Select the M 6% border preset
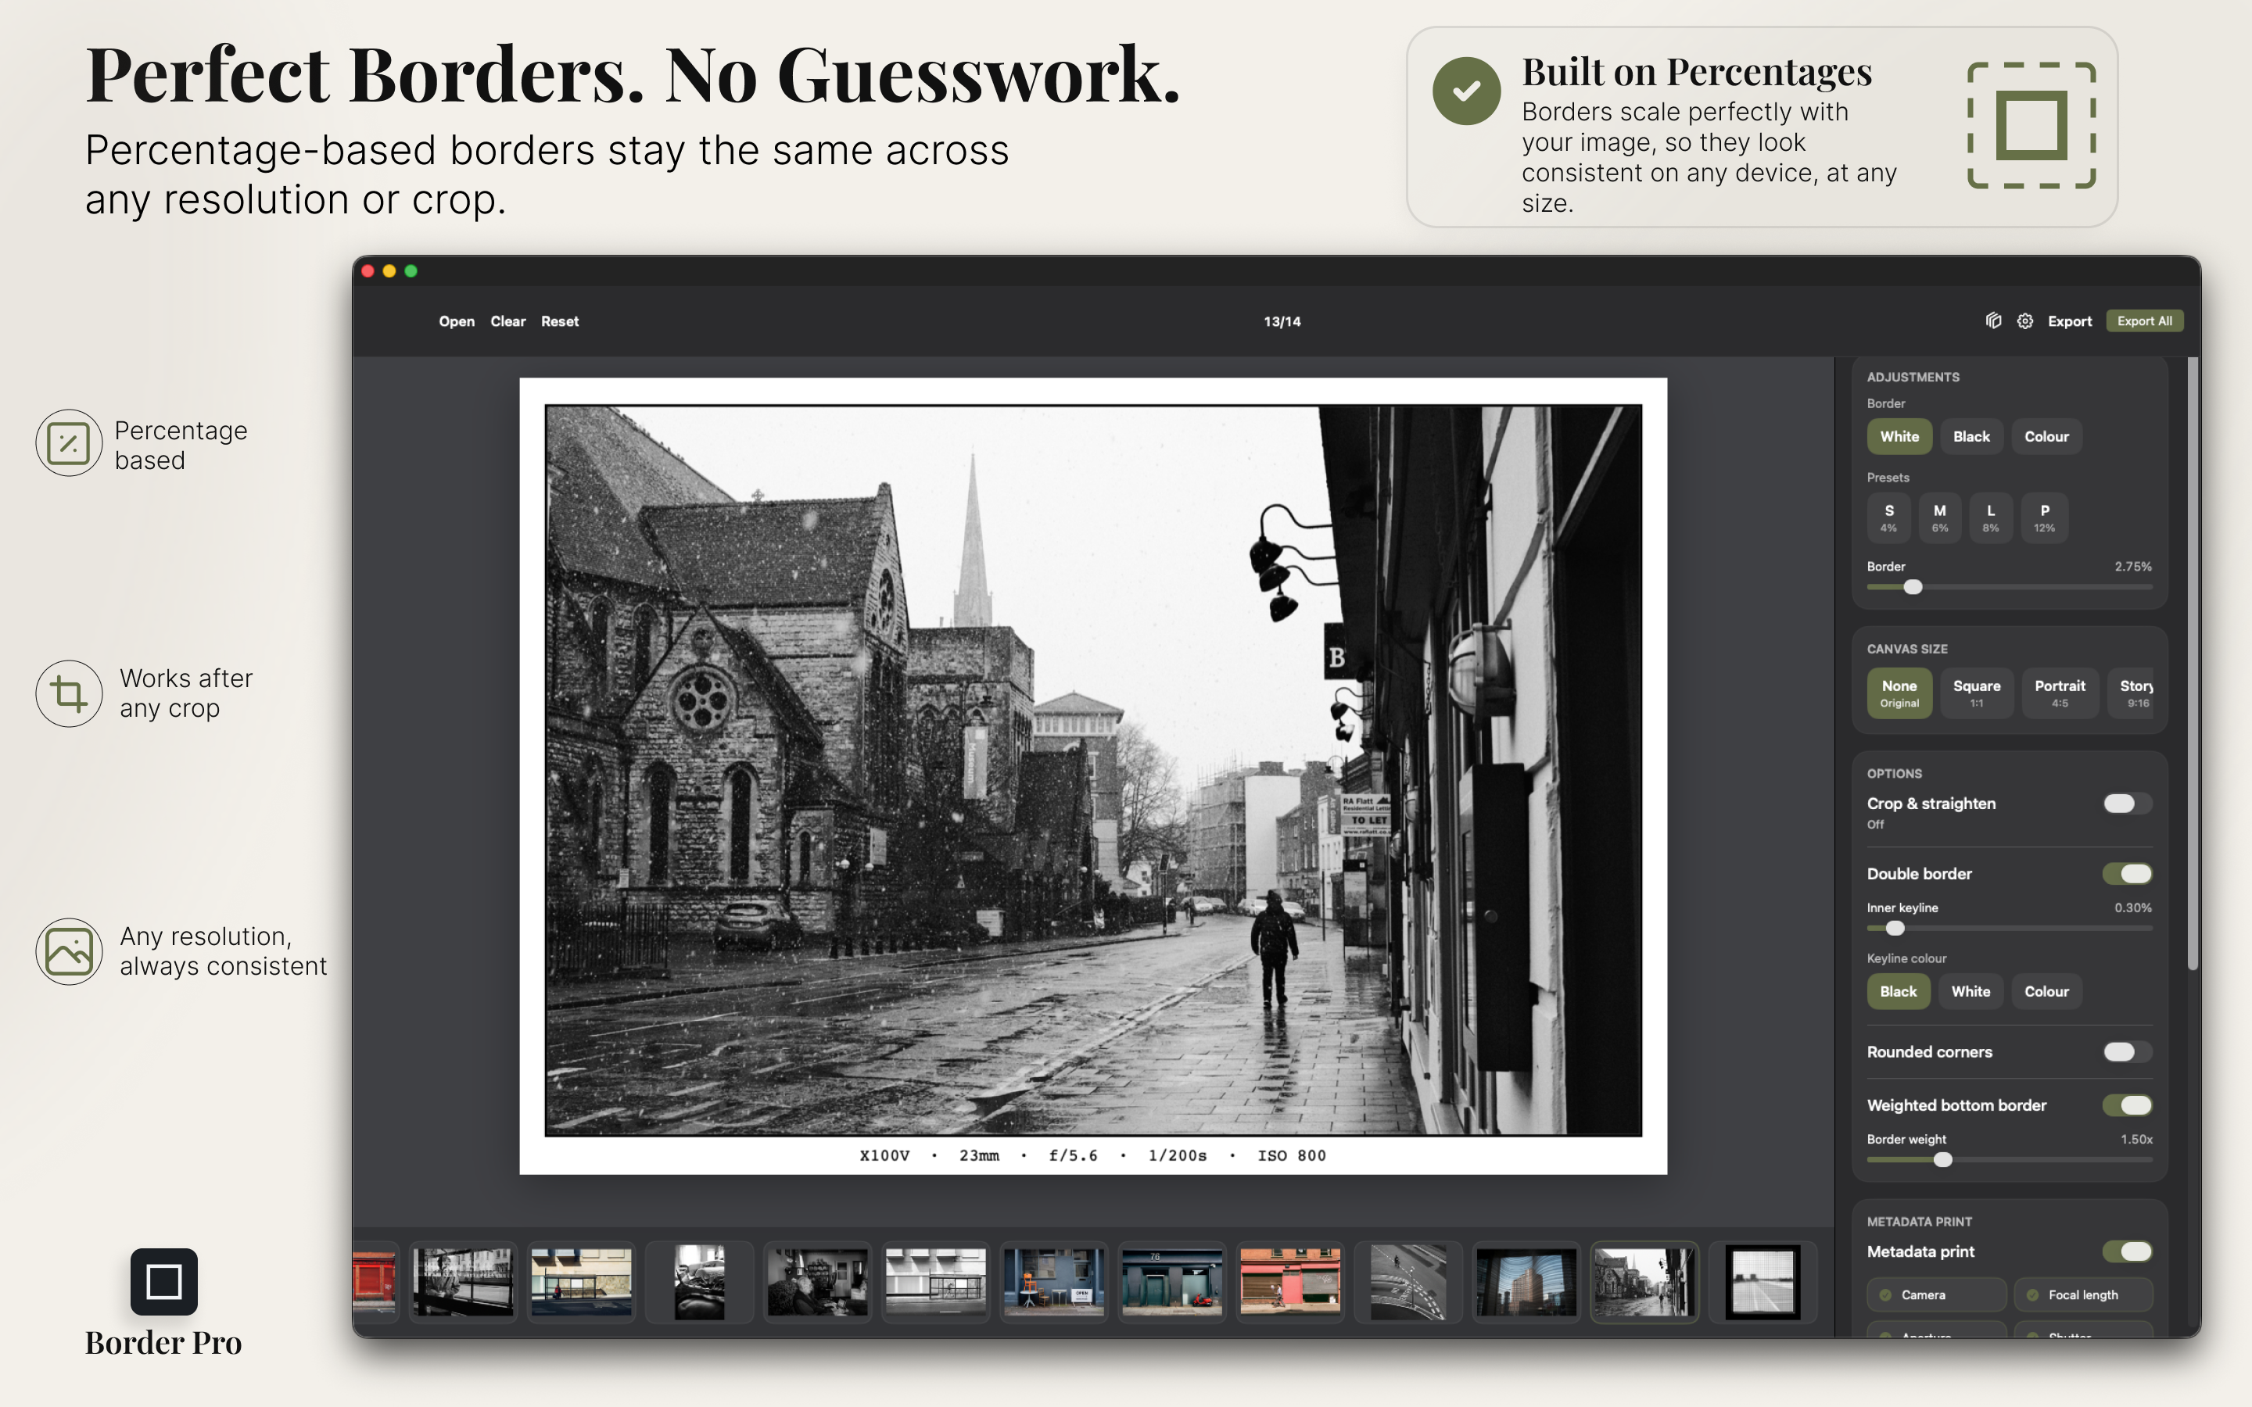2252x1407 pixels. (1939, 517)
